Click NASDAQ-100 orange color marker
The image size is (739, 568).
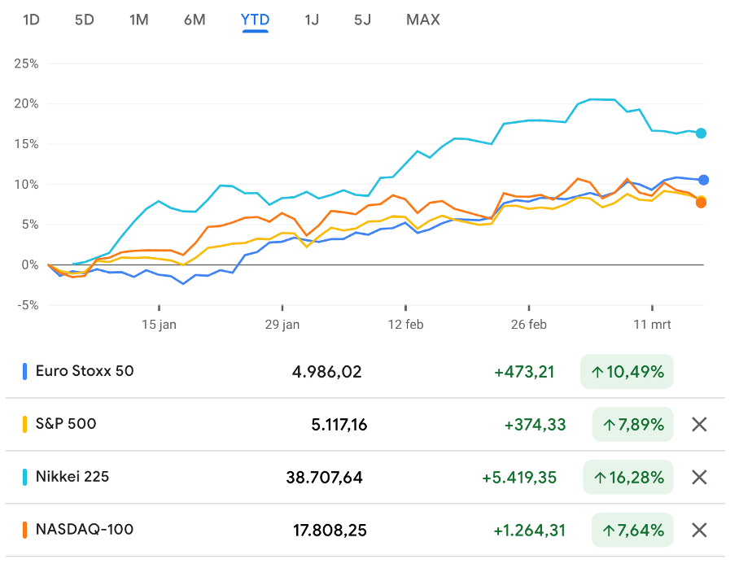click(24, 530)
